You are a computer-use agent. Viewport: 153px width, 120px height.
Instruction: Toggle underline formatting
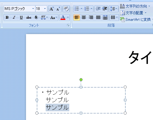[21, 17]
